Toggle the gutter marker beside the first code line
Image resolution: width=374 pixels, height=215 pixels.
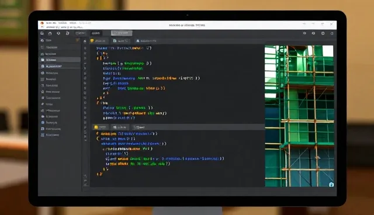85,48
